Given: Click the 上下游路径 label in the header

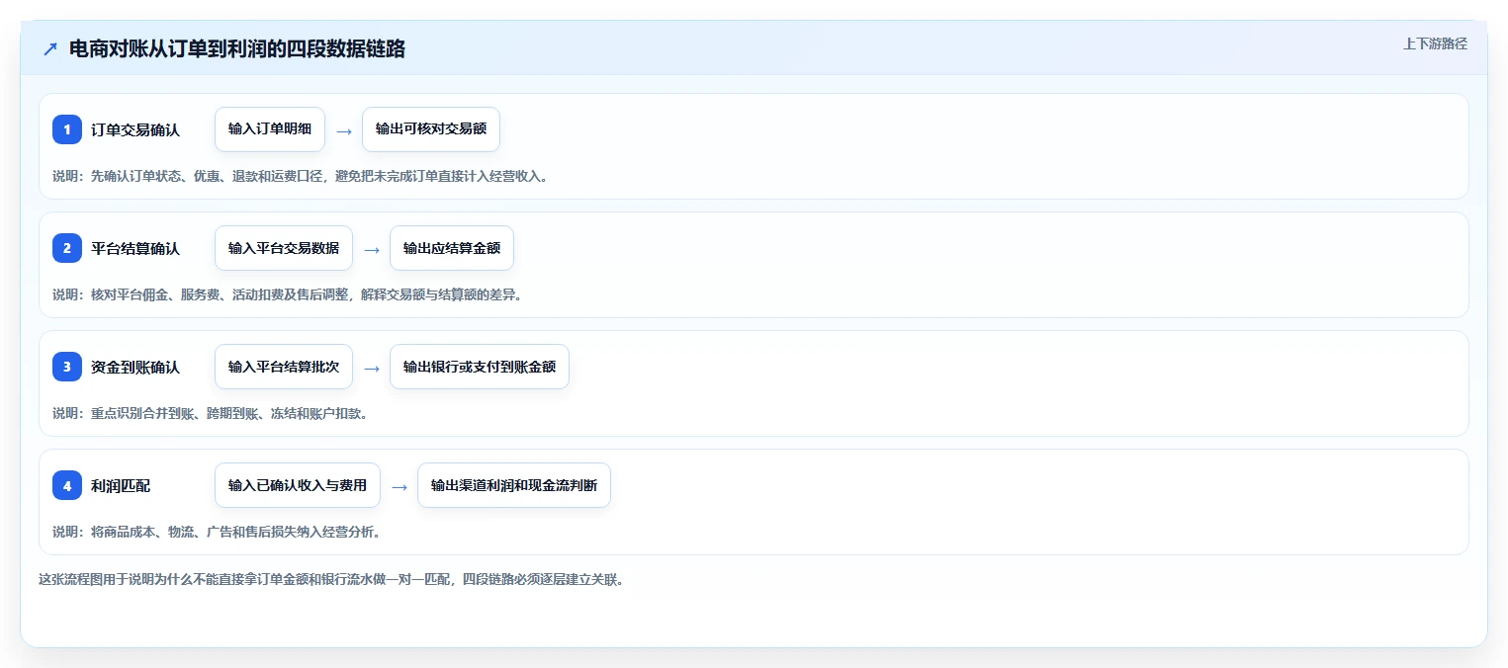Looking at the screenshot, I should coord(1435,43).
